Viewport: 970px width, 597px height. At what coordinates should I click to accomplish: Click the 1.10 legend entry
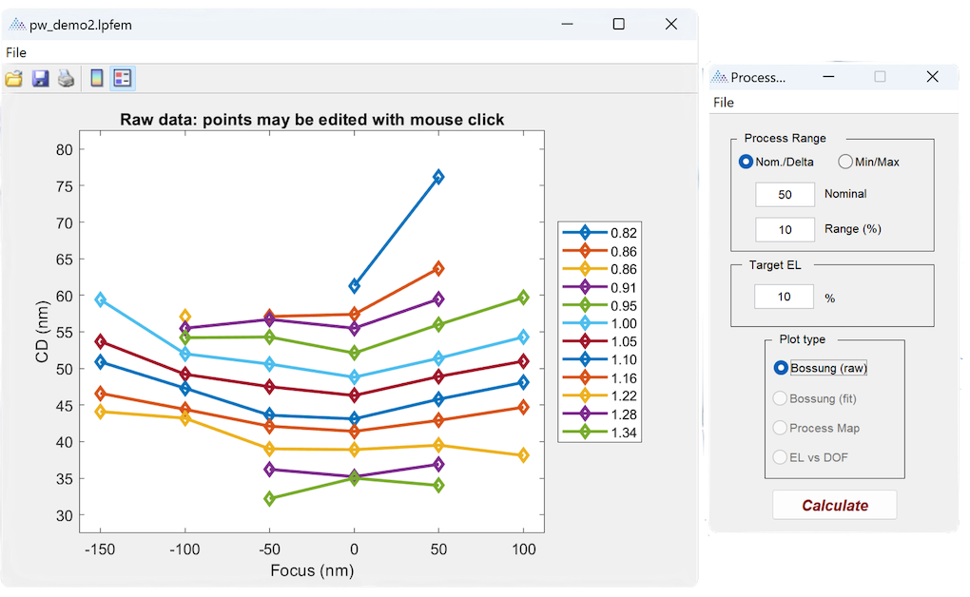[x=599, y=360]
